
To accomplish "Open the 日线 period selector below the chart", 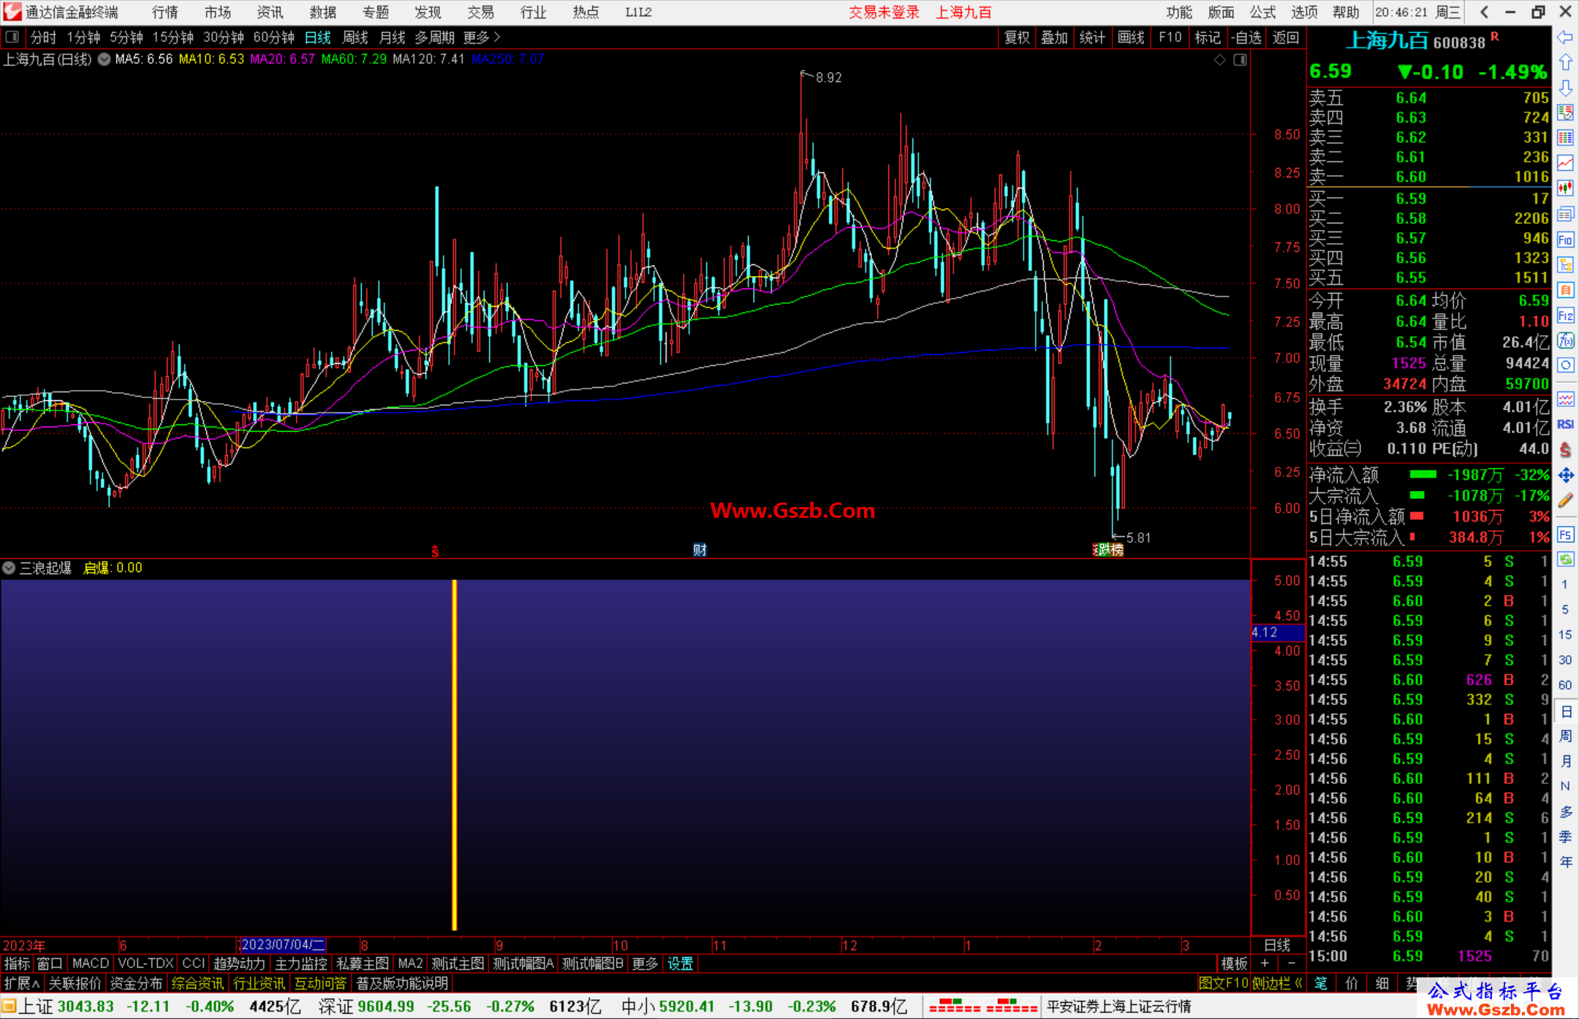I will [1277, 945].
